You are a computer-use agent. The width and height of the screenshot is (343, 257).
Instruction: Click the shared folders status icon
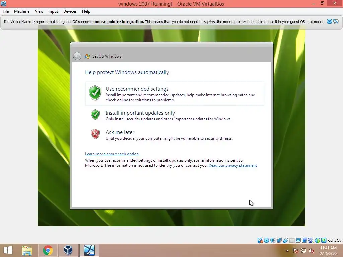pos(292,240)
